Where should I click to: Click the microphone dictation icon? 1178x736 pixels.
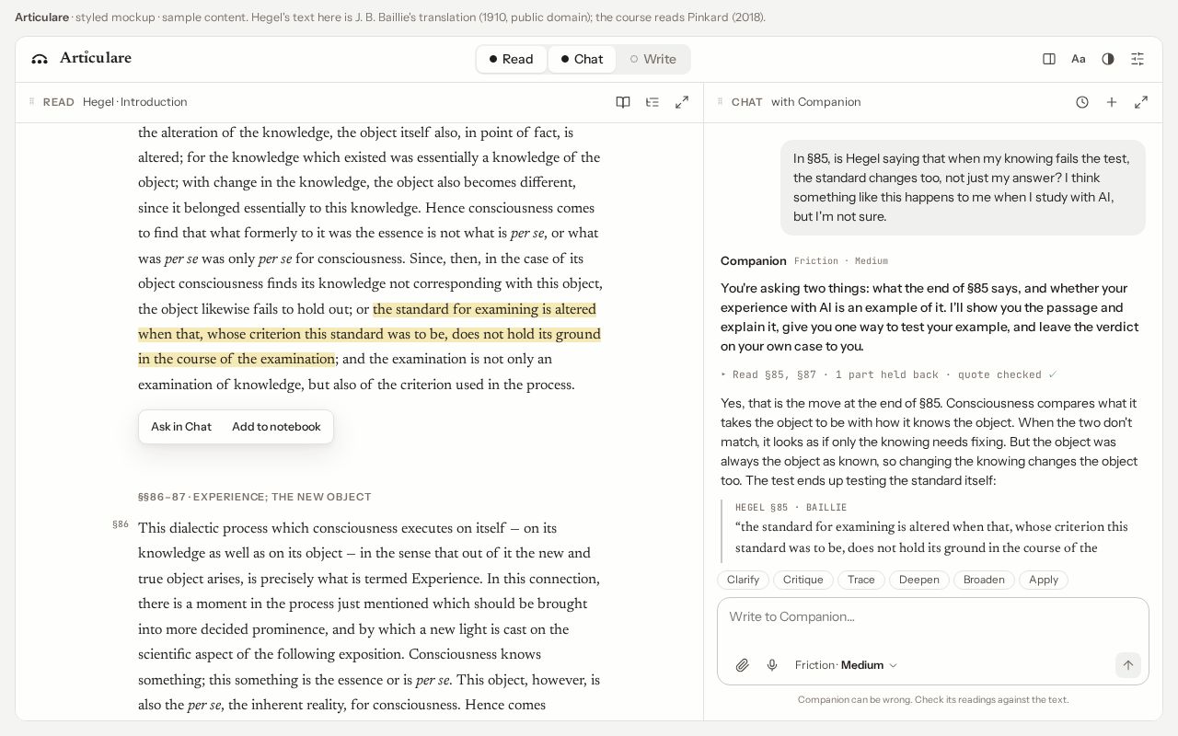click(772, 665)
